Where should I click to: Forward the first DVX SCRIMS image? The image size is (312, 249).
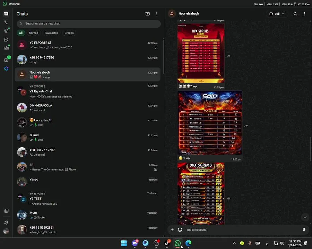click(x=228, y=56)
